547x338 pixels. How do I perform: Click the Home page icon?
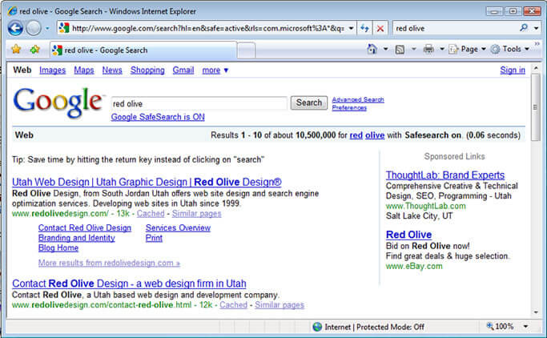tap(372, 50)
